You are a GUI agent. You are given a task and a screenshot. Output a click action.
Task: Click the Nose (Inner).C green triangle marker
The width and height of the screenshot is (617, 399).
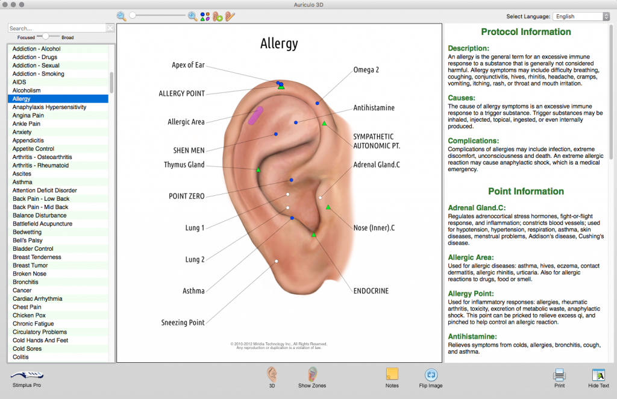pos(328,207)
